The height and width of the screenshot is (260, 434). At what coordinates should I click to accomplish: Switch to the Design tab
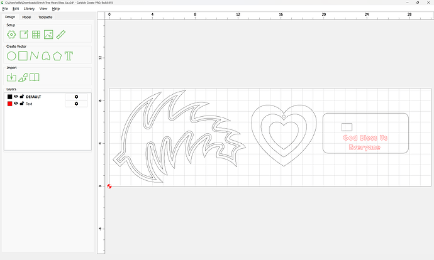click(10, 17)
